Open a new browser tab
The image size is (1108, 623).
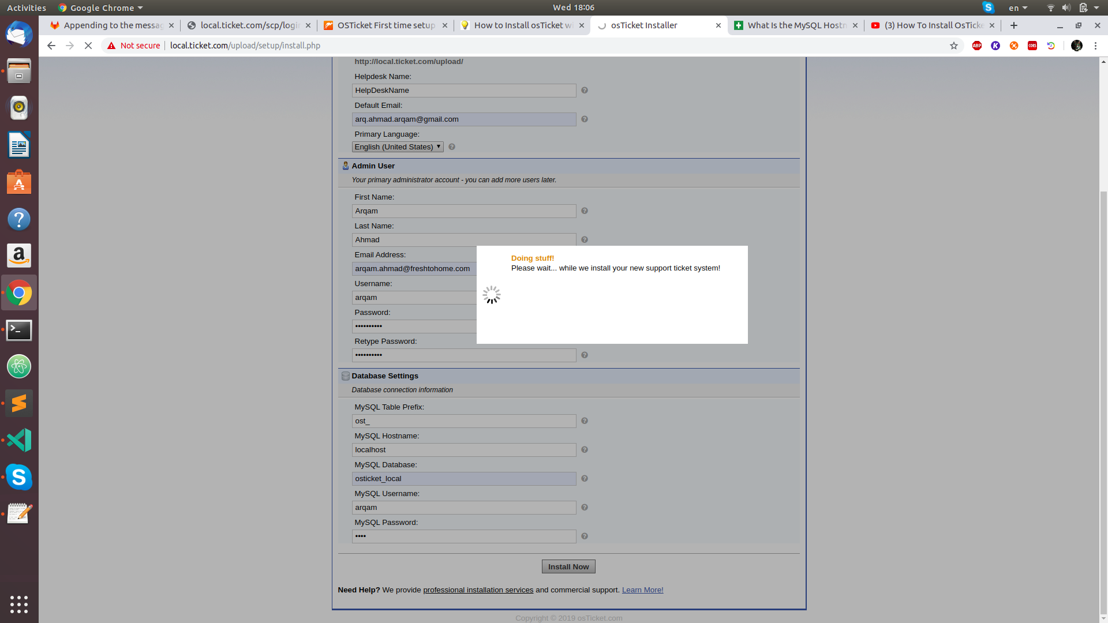(x=1014, y=25)
